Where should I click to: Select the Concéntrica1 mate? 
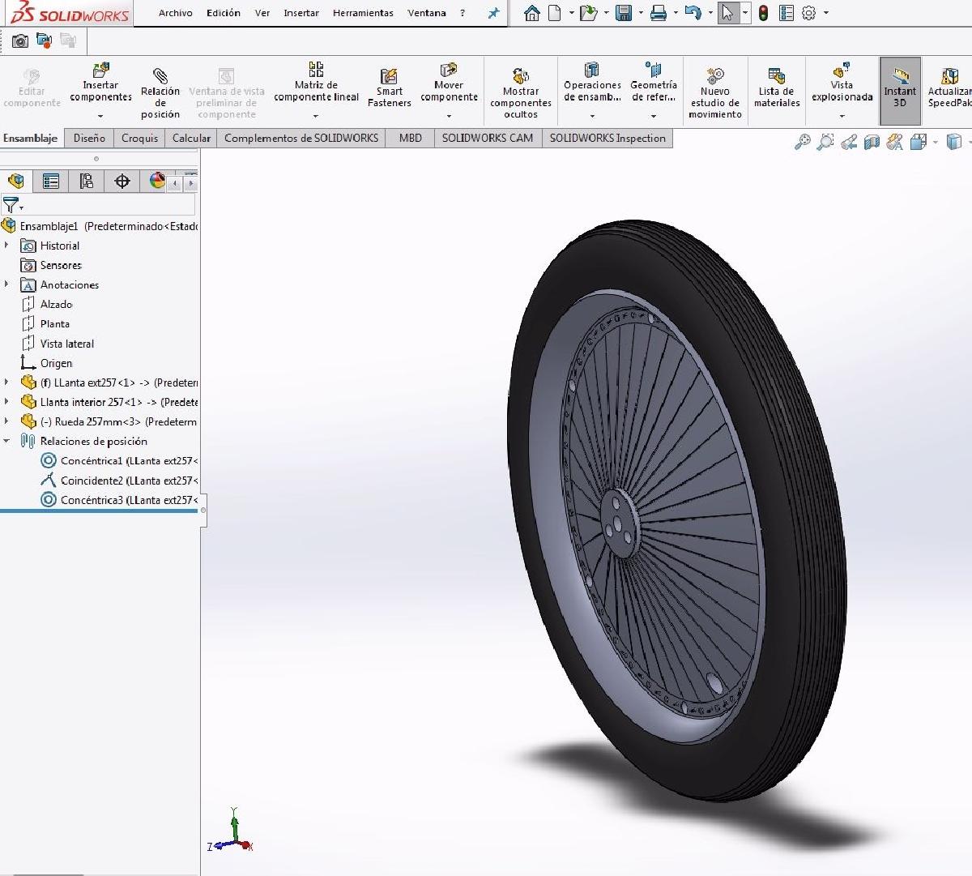119,460
